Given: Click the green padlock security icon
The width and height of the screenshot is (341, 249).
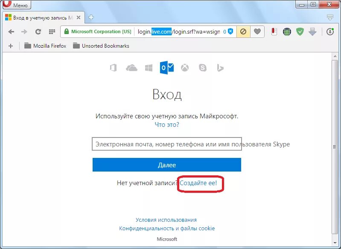Looking at the screenshot, I should point(66,31).
